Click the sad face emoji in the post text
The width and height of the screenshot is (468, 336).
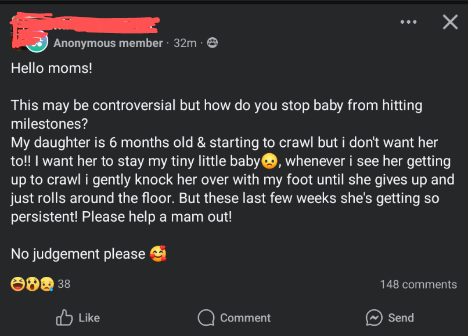click(x=269, y=160)
